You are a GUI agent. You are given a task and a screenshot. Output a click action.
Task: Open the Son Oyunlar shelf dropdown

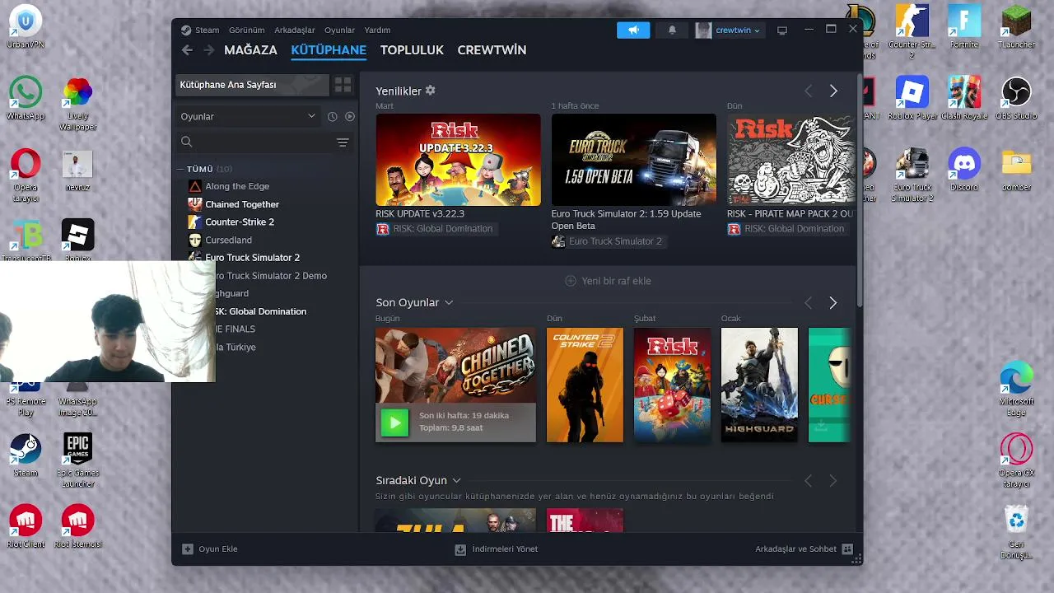(x=449, y=303)
